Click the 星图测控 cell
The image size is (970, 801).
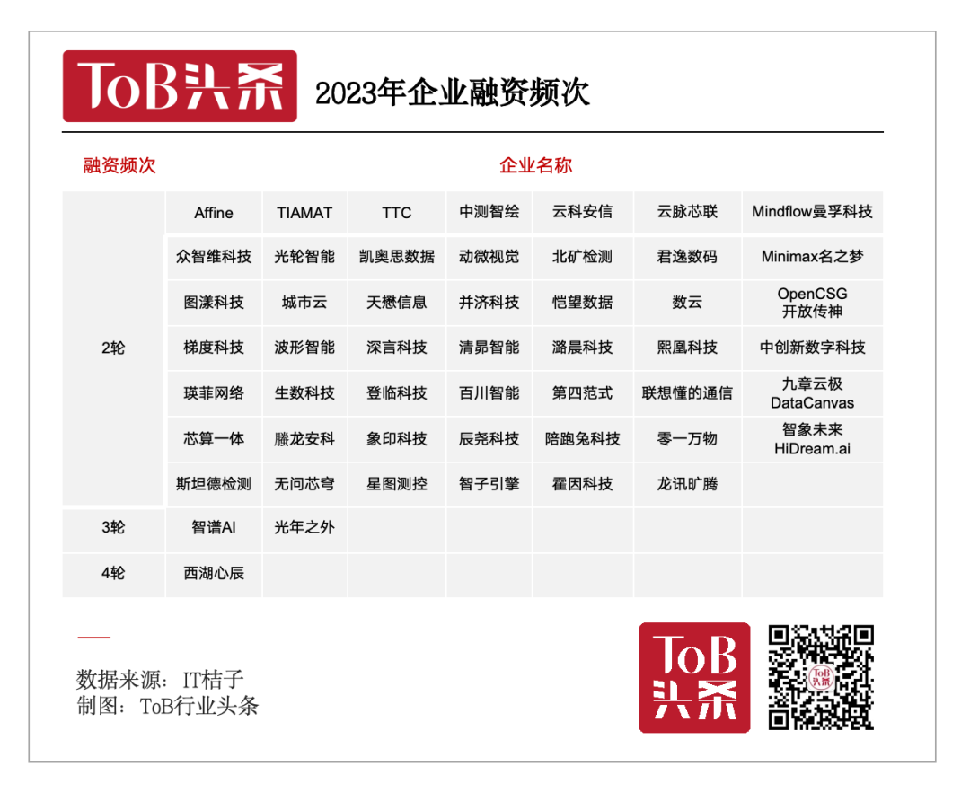coord(397,484)
